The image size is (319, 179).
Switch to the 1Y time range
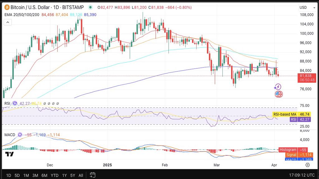(x=64, y=175)
